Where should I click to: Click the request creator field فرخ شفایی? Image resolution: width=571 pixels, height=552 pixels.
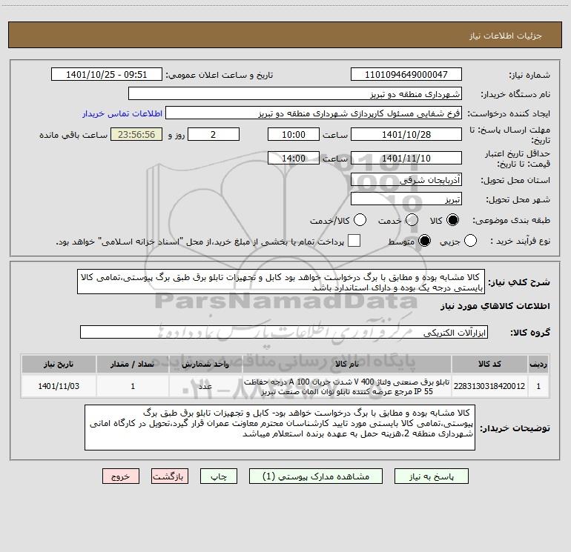pos(314,113)
